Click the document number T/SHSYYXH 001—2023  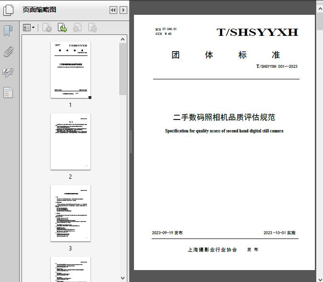point(277,66)
